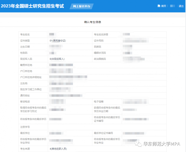The height and width of the screenshot is (152, 186).
Task: Click the 出生日期 label
Action: point(25,47)
